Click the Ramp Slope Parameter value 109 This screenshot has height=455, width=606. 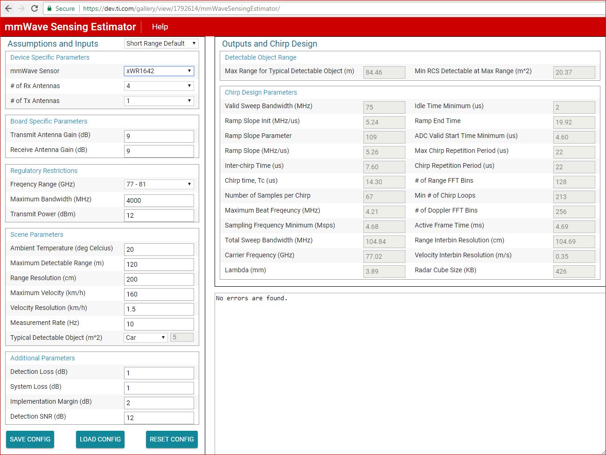(x=384, y=137)
